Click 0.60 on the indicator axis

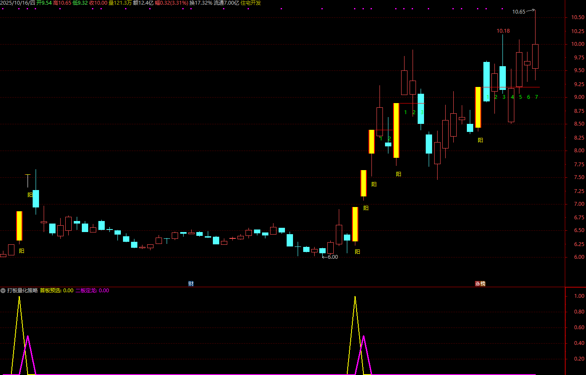(579, 327)
